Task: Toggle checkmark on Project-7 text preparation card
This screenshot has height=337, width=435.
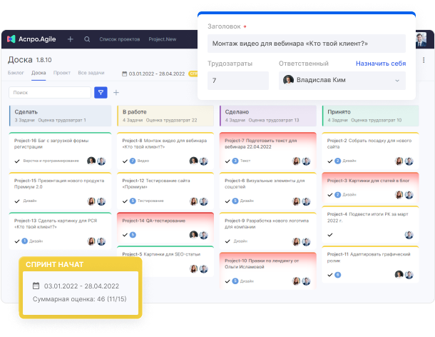Action: [x=227, y=161]
